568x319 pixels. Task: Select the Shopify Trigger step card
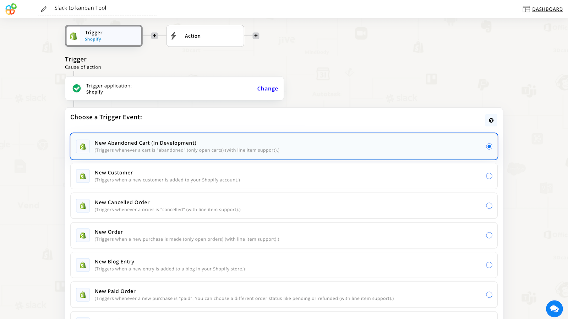point(104,36)
